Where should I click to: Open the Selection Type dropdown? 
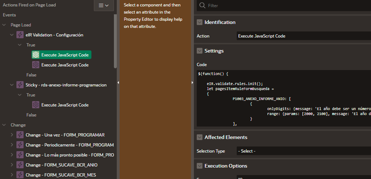(x=304, y=151)
